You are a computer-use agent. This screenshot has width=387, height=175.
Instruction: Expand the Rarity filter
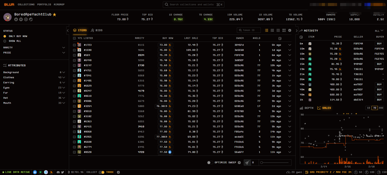[x=63, y=48]
